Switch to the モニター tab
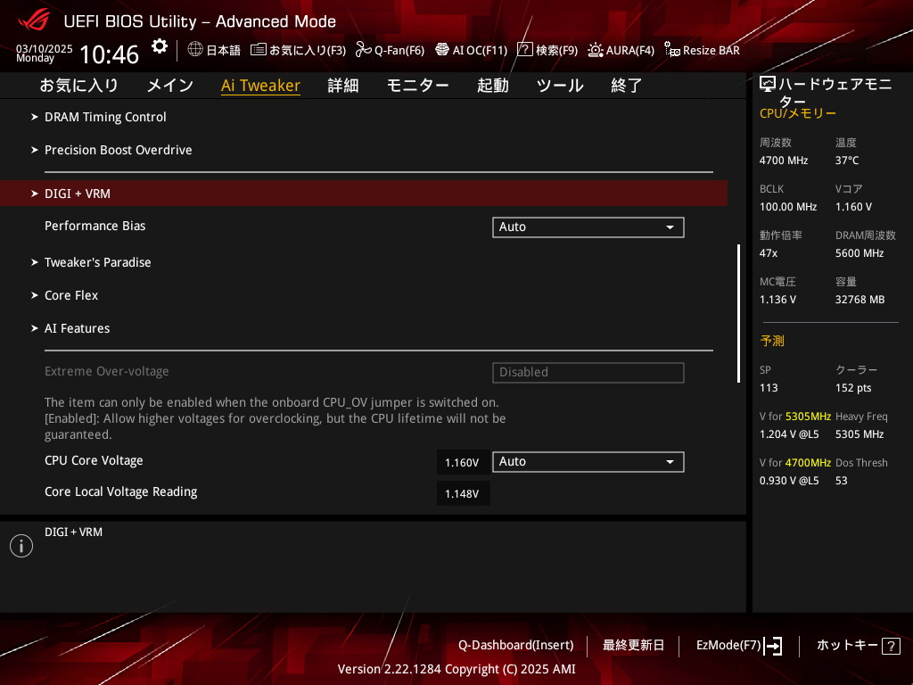This screenshot has height=685, width=913. [418, 86]
